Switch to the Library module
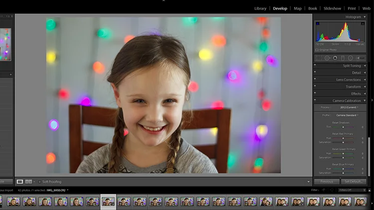 tap(260, 8)
